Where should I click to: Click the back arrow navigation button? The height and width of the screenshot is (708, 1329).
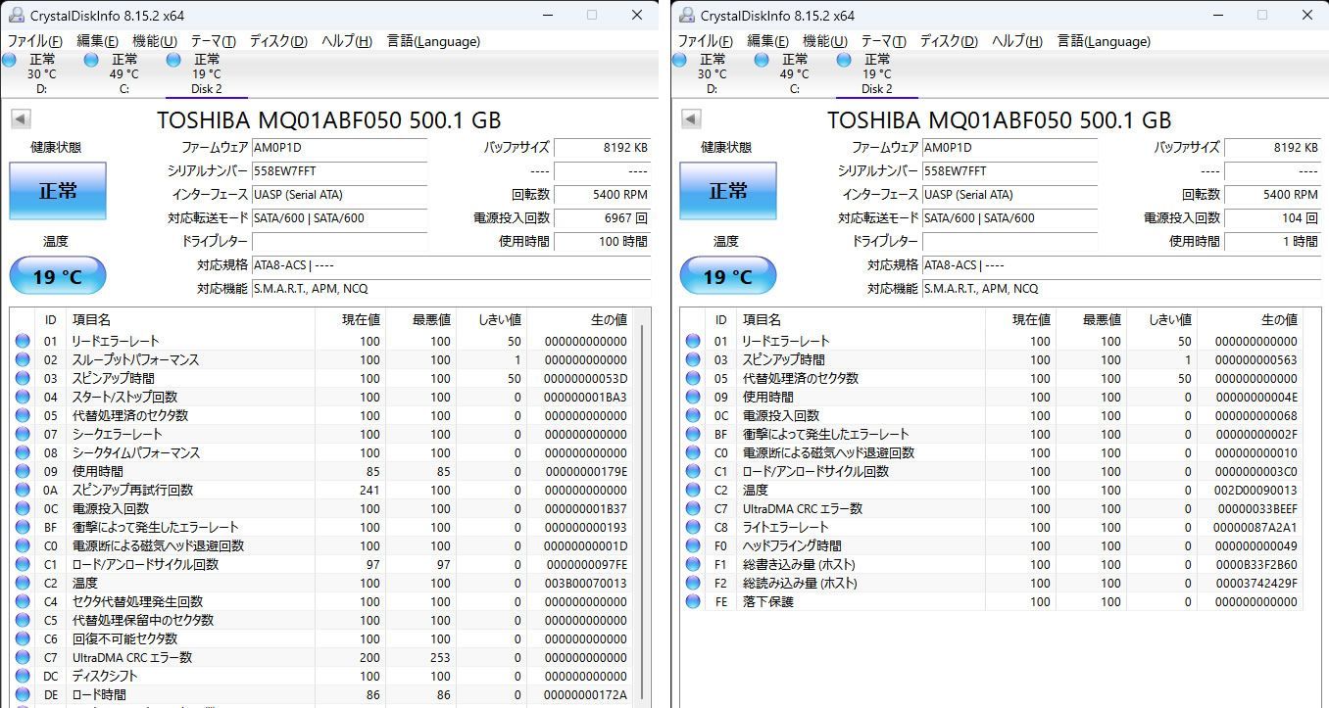[21, 118]
